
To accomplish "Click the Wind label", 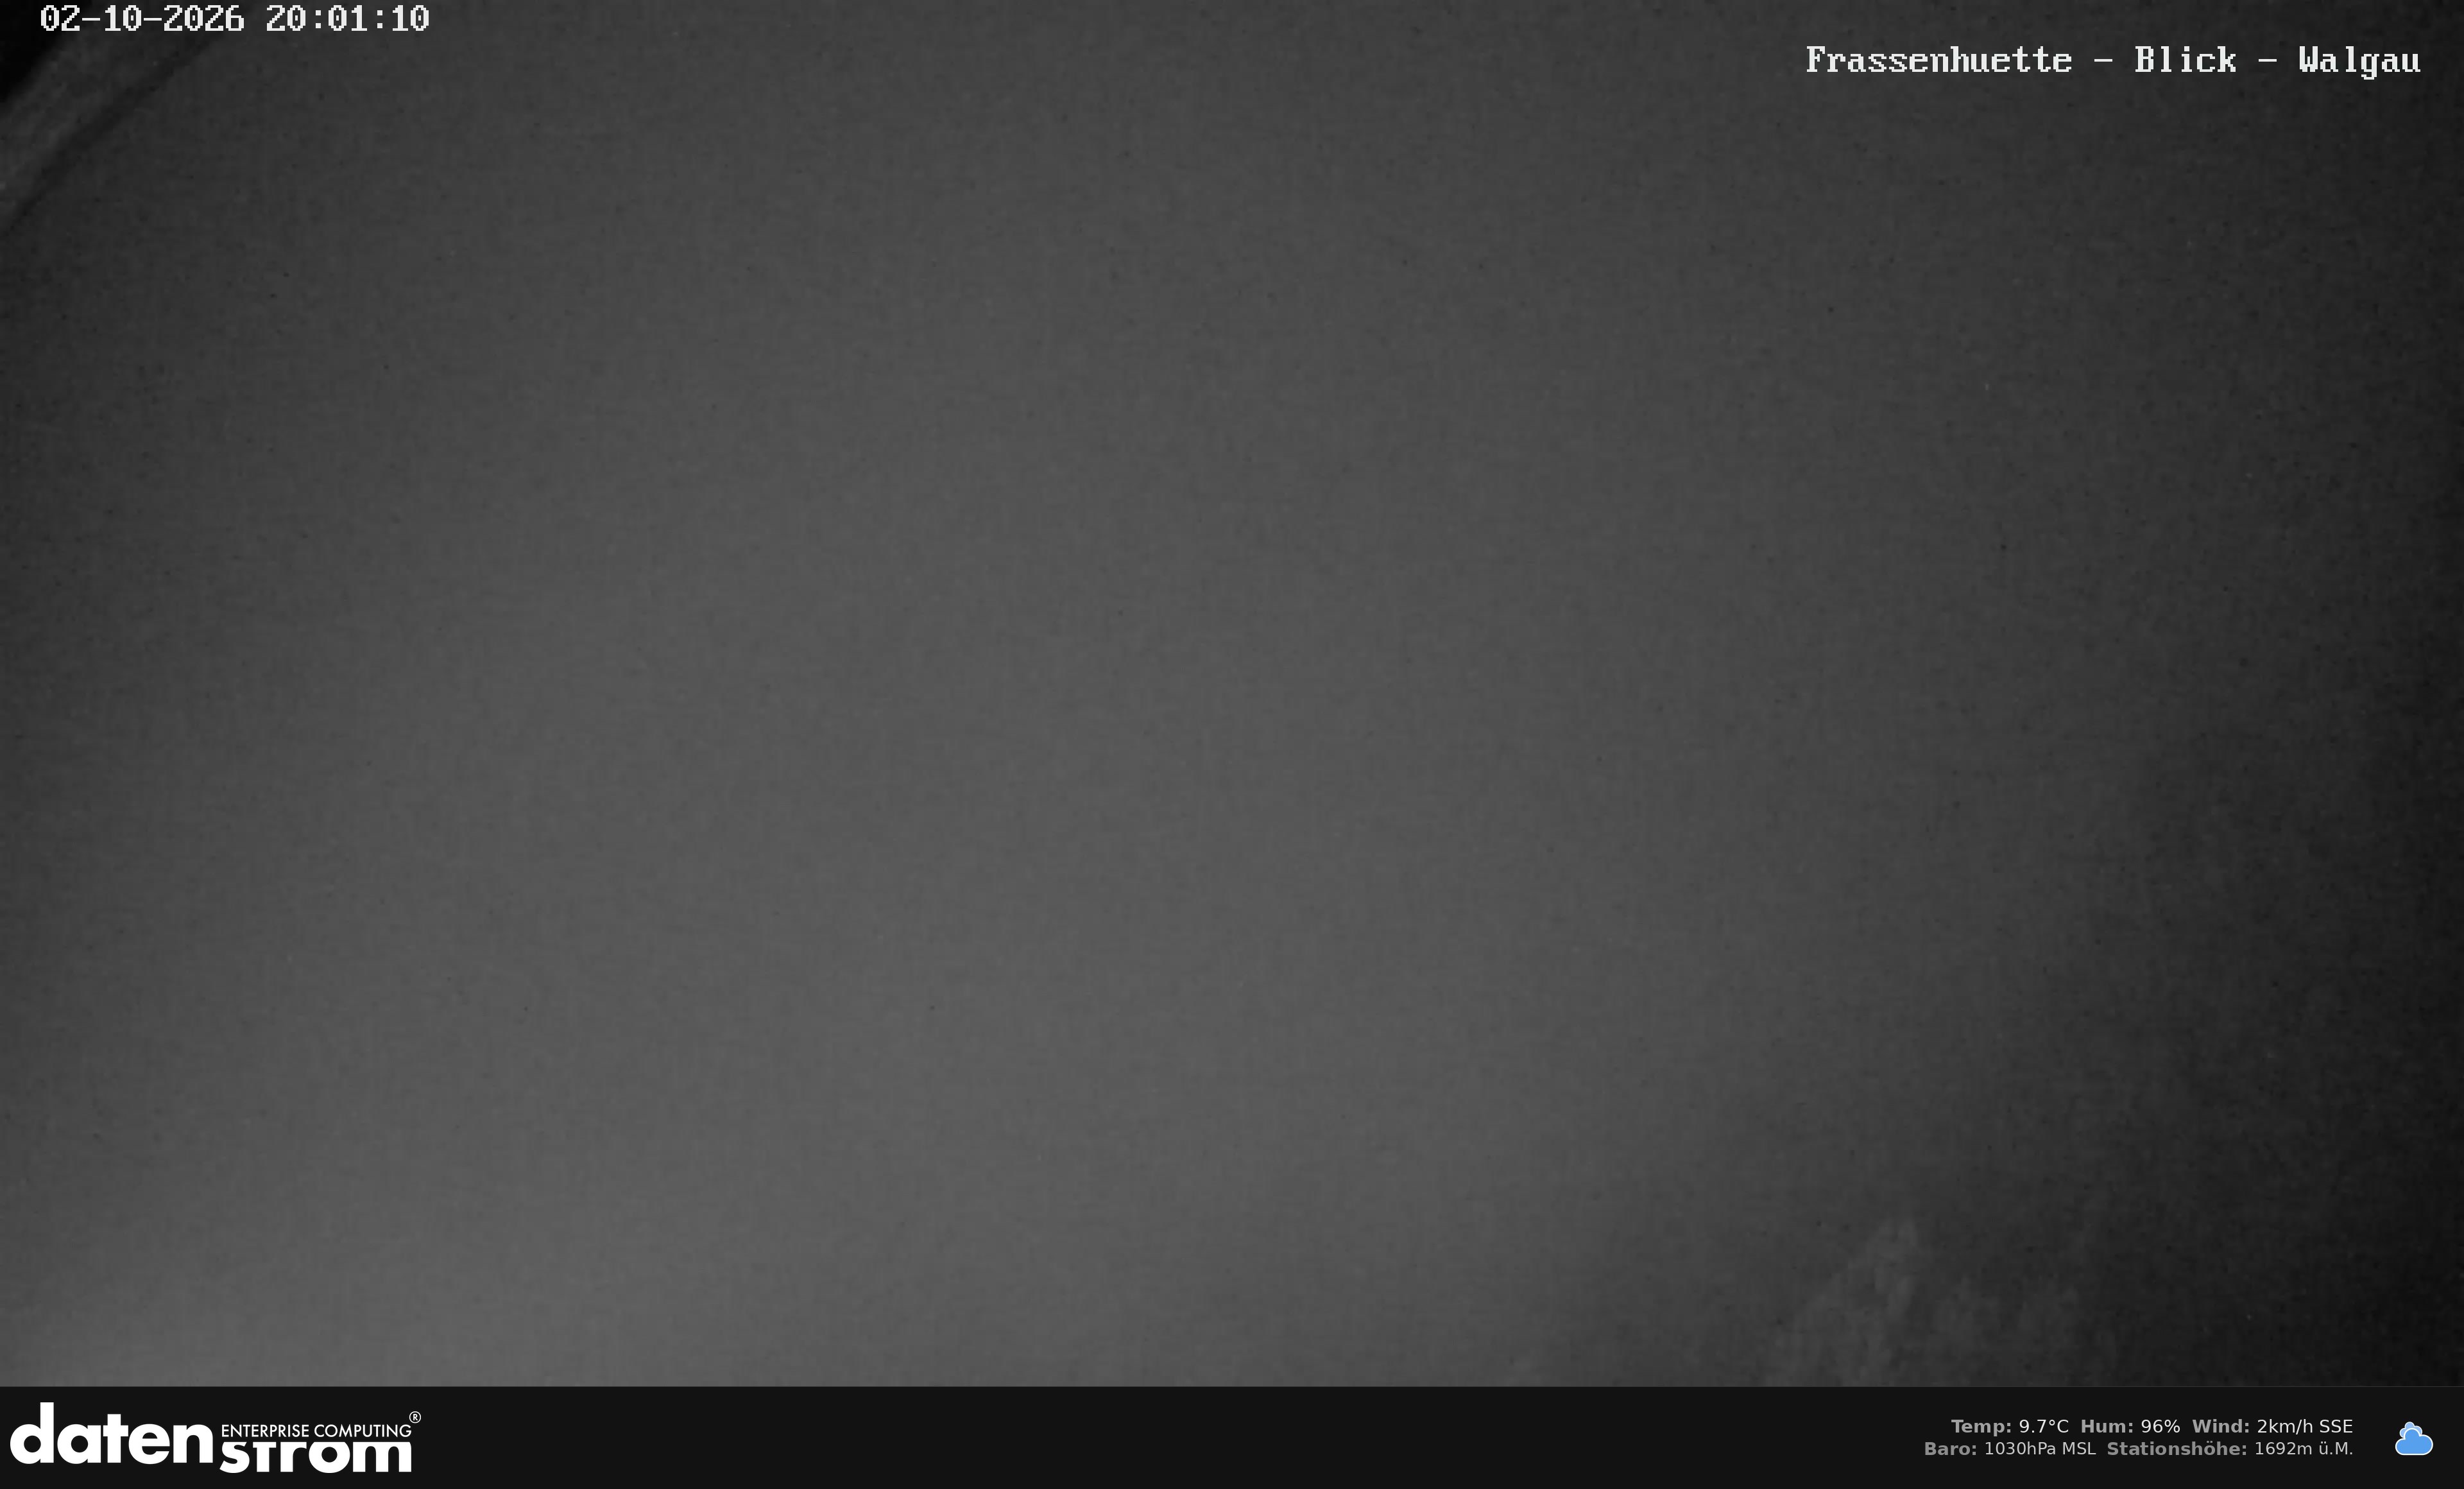I will pyautogui.click(x=2220, y=1426).
